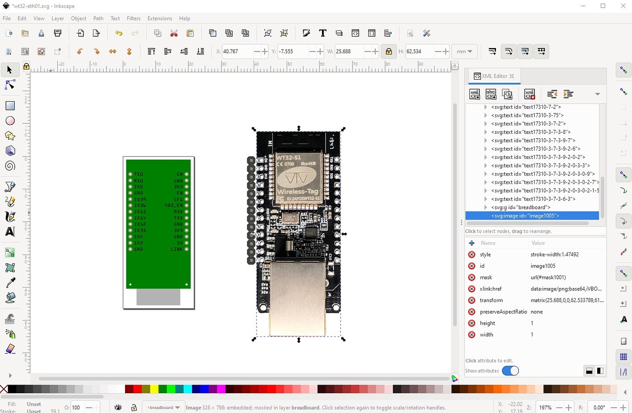
Task: Click the X position input field
Action: tap(237, 51)
